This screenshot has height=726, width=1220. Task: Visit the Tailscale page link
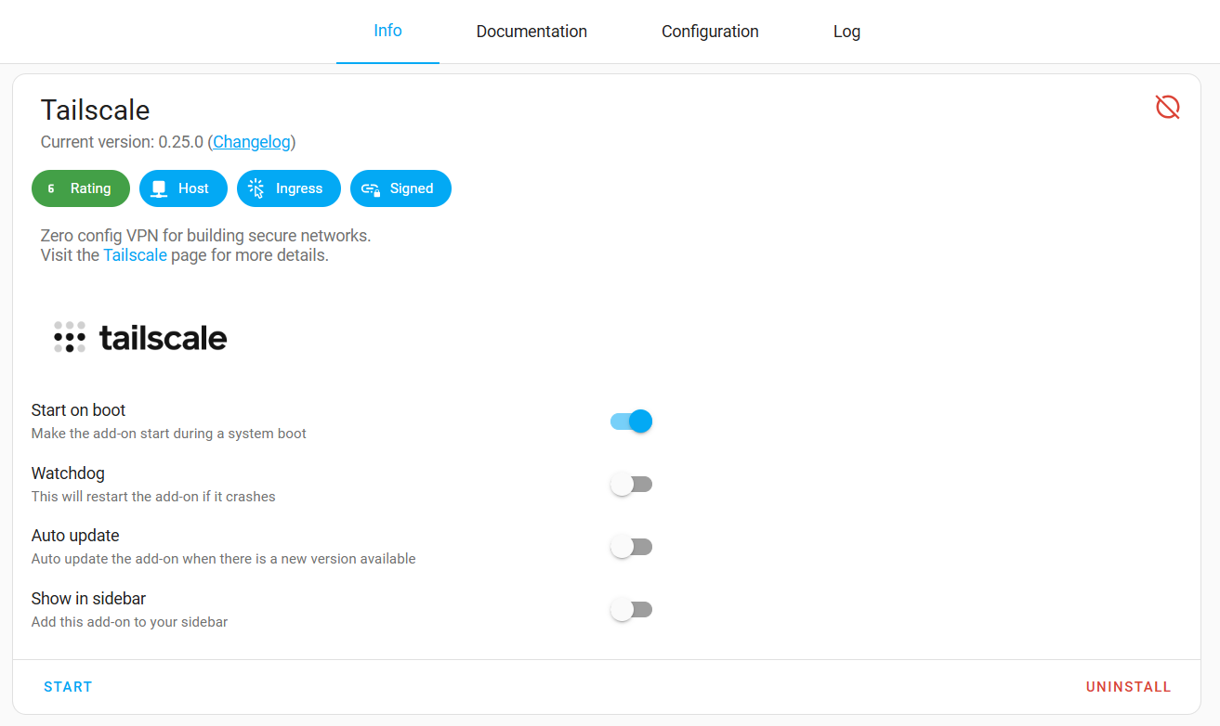pos(135,255)
